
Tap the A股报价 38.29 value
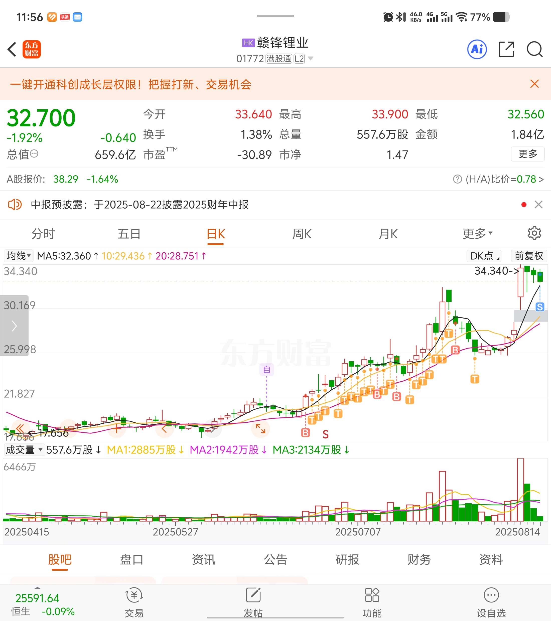click(x=66, y=179)
